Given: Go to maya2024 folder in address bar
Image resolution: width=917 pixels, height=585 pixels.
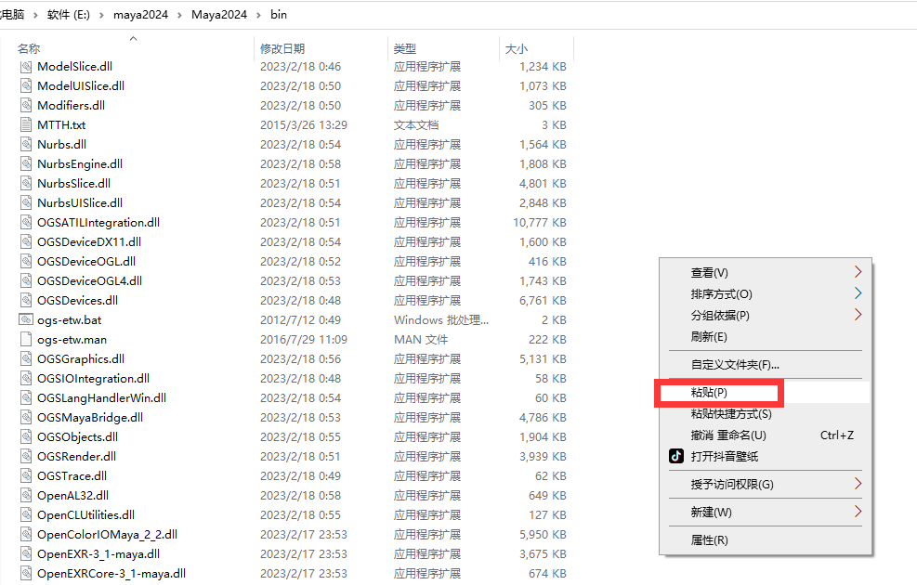Looking at the screenshot, I should click(x=140, y=15).
